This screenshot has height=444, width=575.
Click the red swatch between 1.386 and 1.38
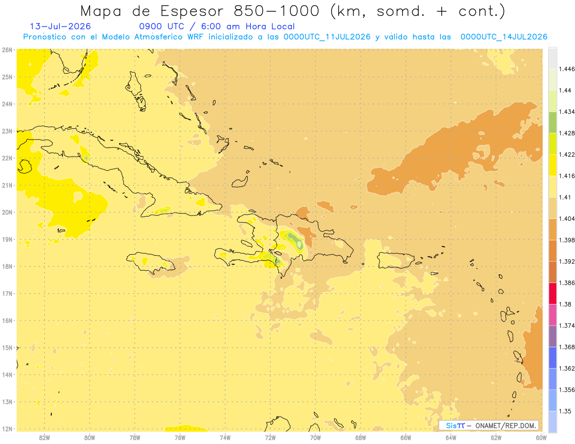[x=552, y=294]
